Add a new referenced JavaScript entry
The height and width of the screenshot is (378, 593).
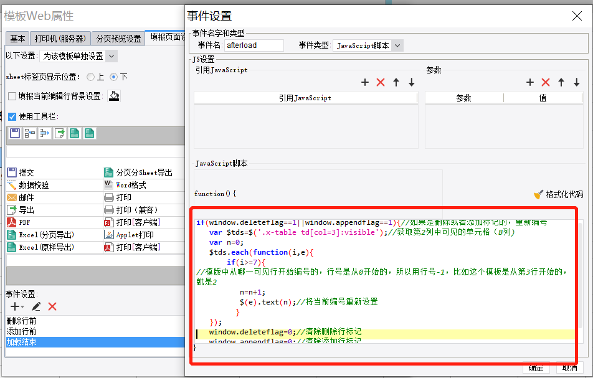pyautogui.click(x=364, y=82)
